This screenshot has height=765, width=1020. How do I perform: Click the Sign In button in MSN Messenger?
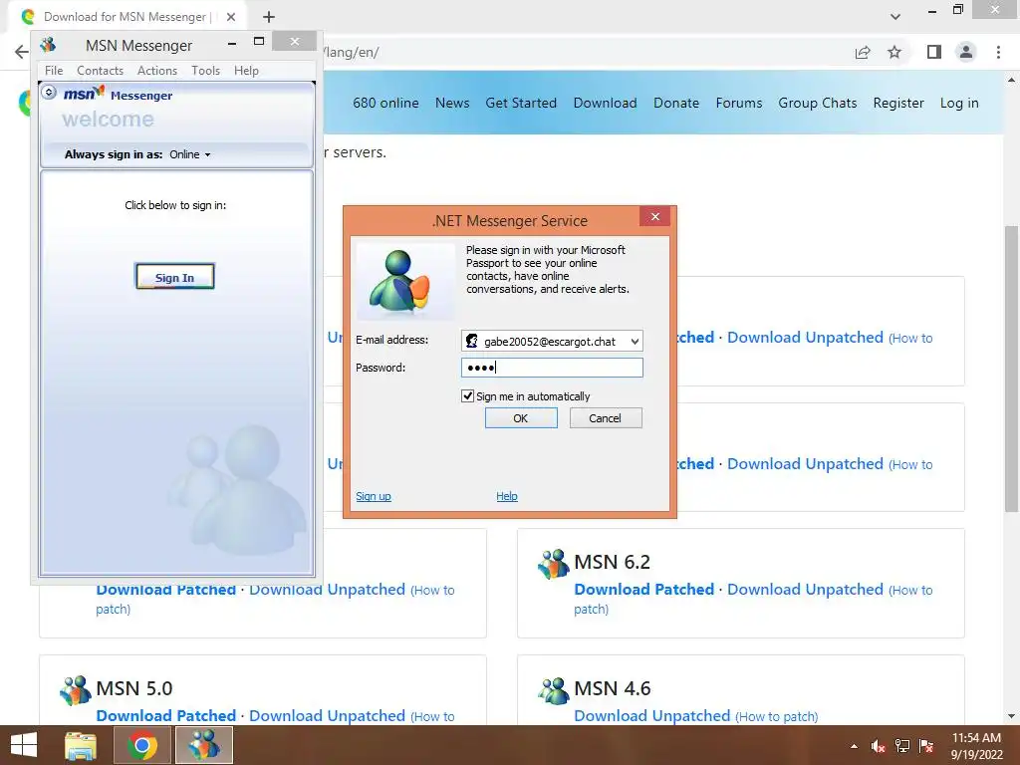[x=174, y=277]
